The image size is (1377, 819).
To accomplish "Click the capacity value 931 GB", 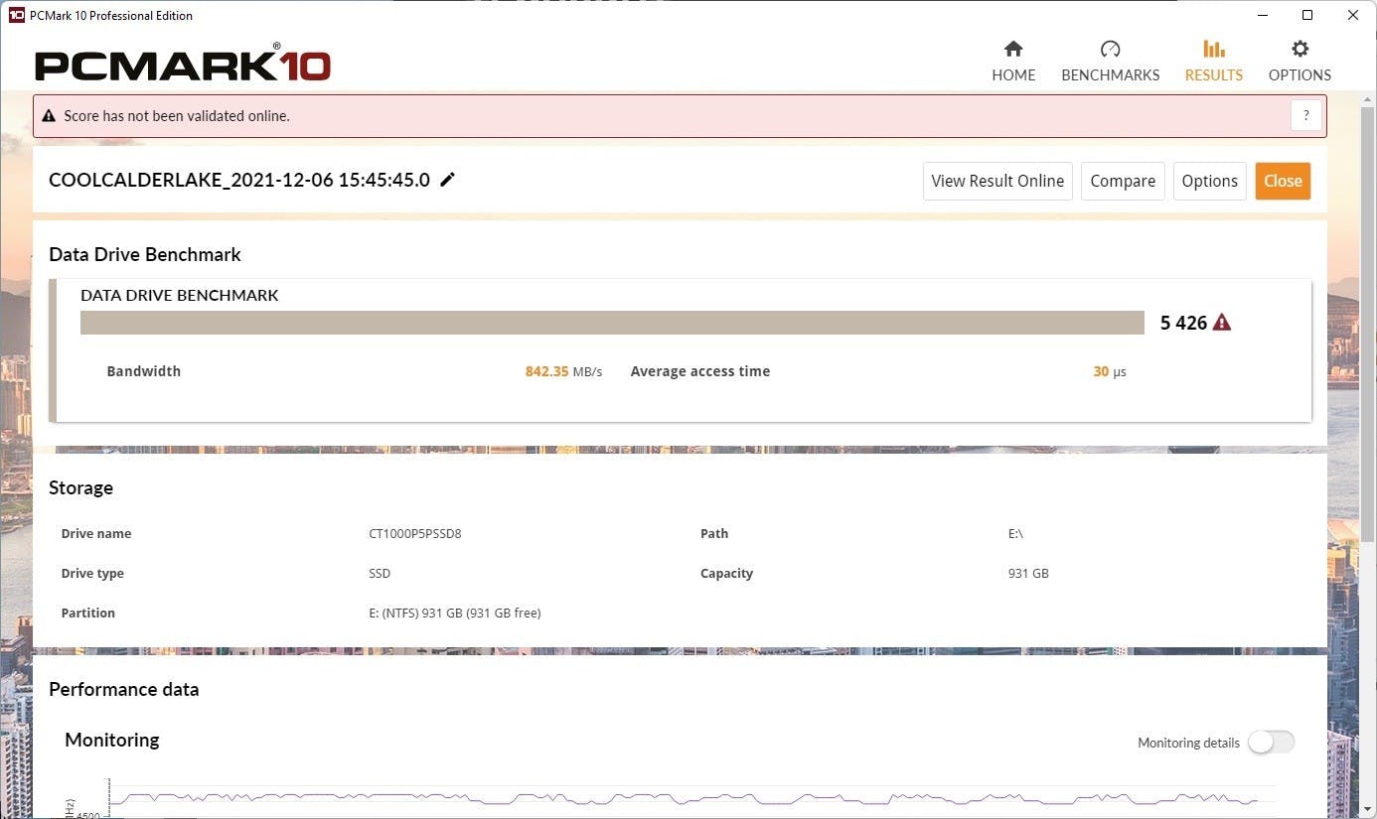I will (x=1028, y=573).
